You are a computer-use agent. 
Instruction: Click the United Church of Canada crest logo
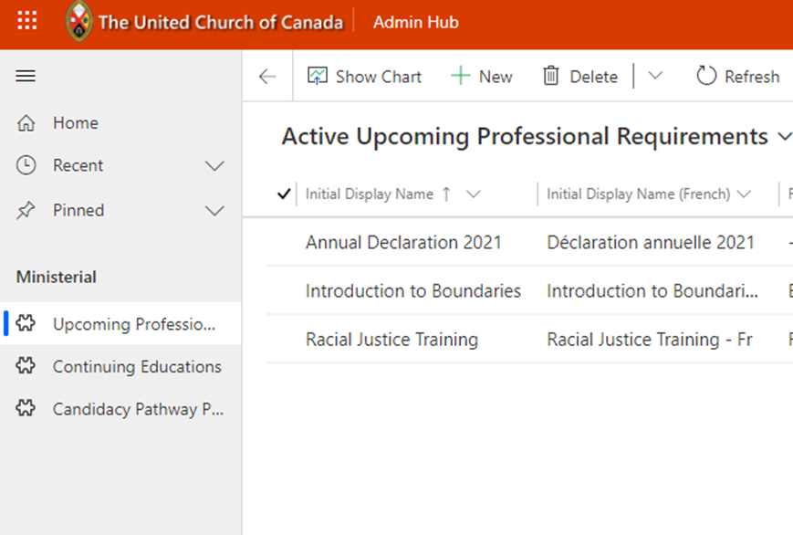pos(79,22)
